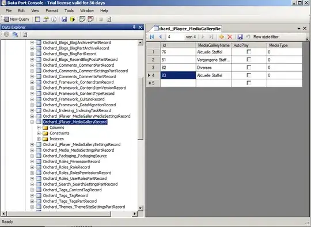Click the document icon at main toolbar's end
The width and height of the screenshot is (311, 227).
(x=109, y=19)
